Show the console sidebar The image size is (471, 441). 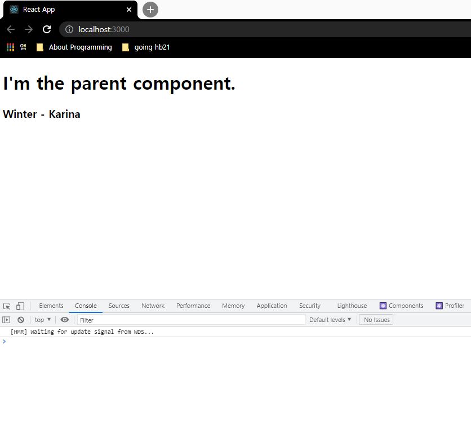coord(6,320)
